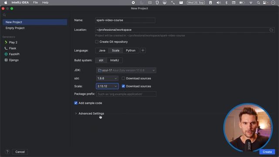Click the Name field with spark-video-course

125,20
